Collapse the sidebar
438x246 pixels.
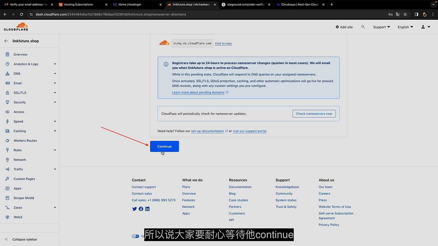(x=21, y=239)
